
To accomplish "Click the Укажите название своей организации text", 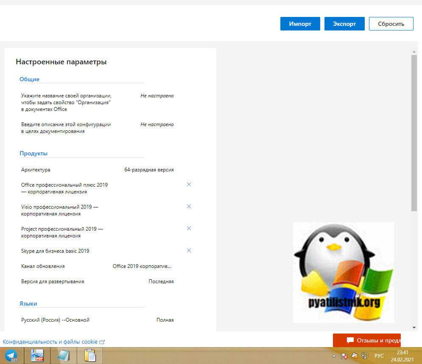I will [x=66, y=102].
